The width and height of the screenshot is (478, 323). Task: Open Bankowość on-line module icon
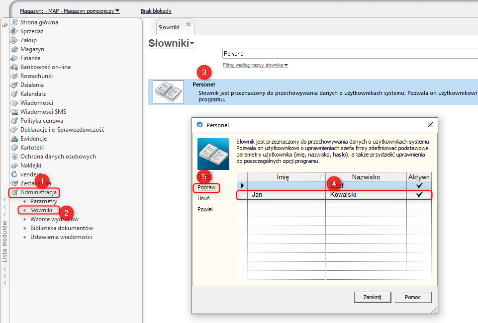click(14, 67)
